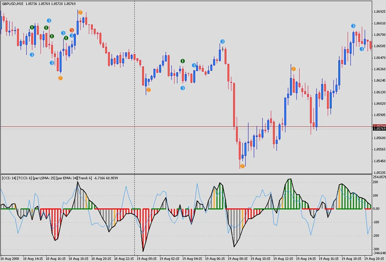Select the leftmost blue 3 marker below the candles
Image resolution: width=386 pixels, height=262 pixels.
32,54
